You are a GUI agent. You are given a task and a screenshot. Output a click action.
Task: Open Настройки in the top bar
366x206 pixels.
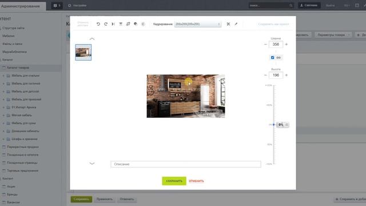point(77,5)
